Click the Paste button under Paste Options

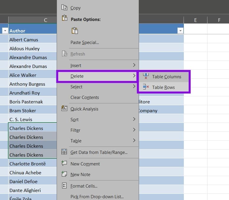tap(75, 30)
